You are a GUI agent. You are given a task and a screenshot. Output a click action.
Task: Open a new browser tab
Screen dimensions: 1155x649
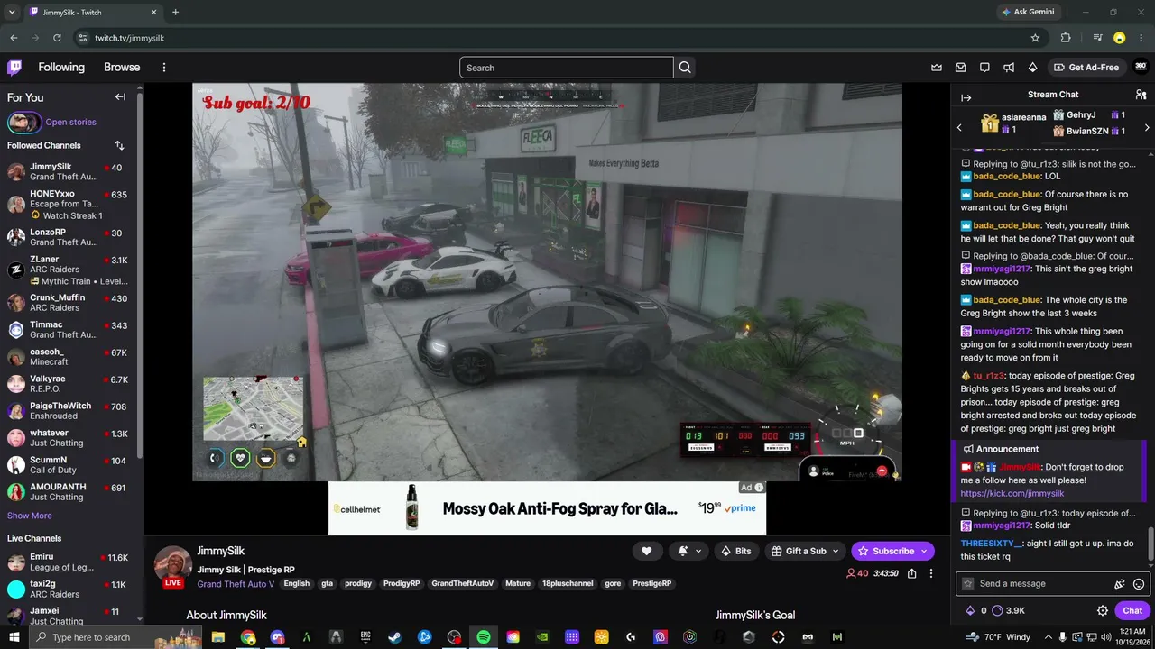(x=175, y=13)
